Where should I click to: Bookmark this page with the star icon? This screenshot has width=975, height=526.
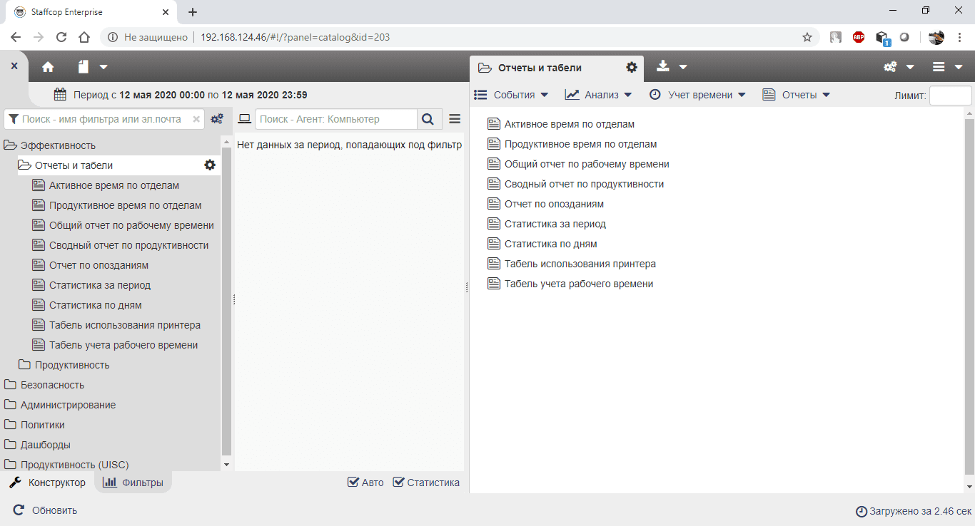pos(807,37)
